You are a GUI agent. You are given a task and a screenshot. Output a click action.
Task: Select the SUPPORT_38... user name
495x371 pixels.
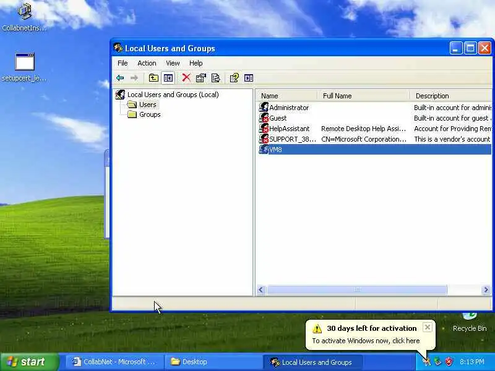click(292, 139)
